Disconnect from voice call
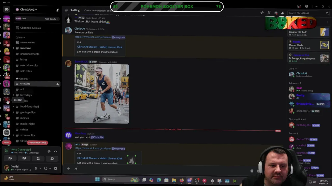 (56, 151)
